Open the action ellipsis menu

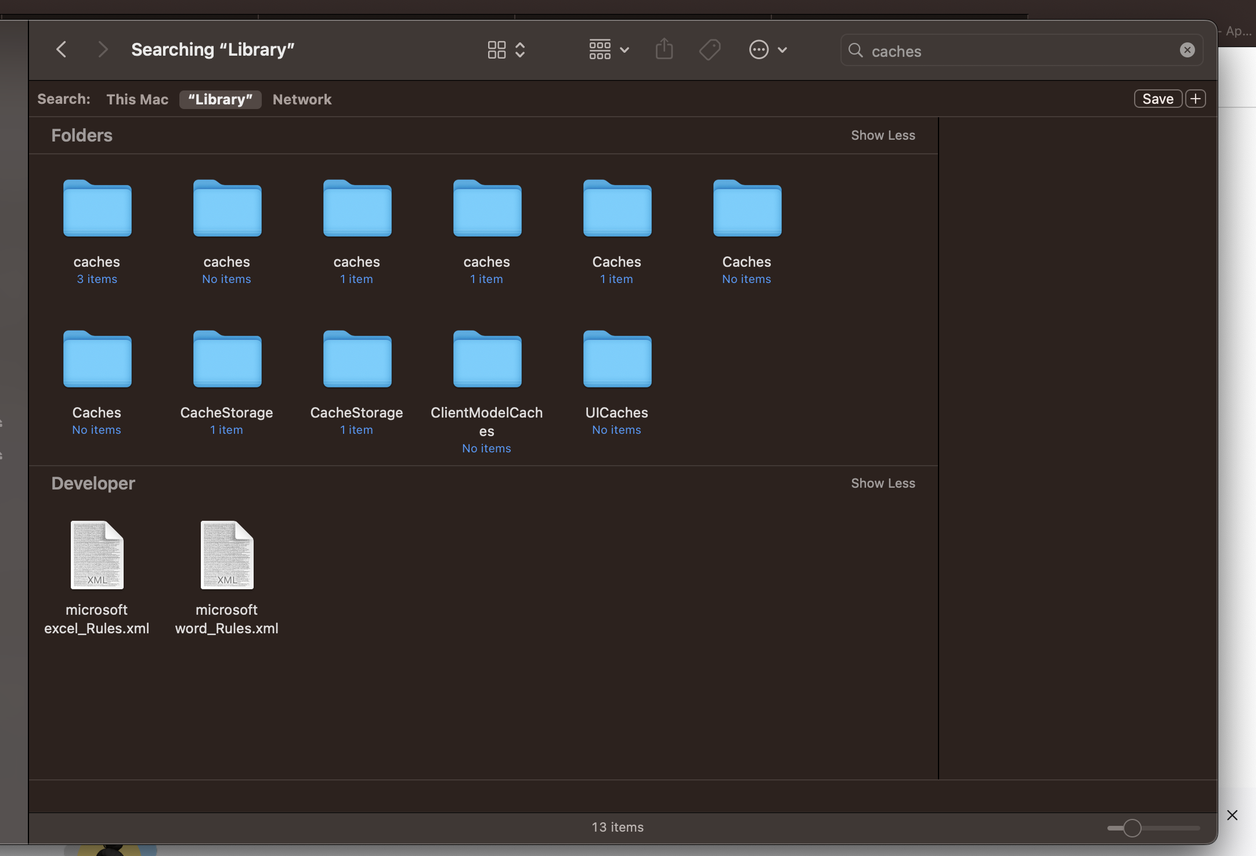[767, 50]
